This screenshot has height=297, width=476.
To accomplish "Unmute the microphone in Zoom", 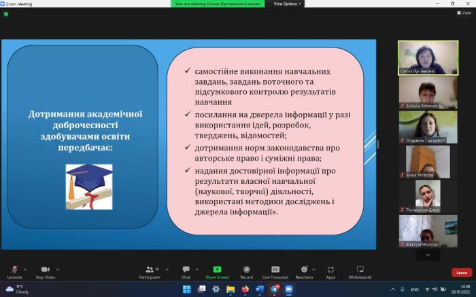I will point(14,271).
